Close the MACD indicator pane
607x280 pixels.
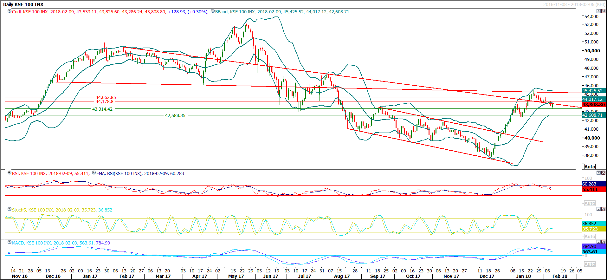[603, 242]
